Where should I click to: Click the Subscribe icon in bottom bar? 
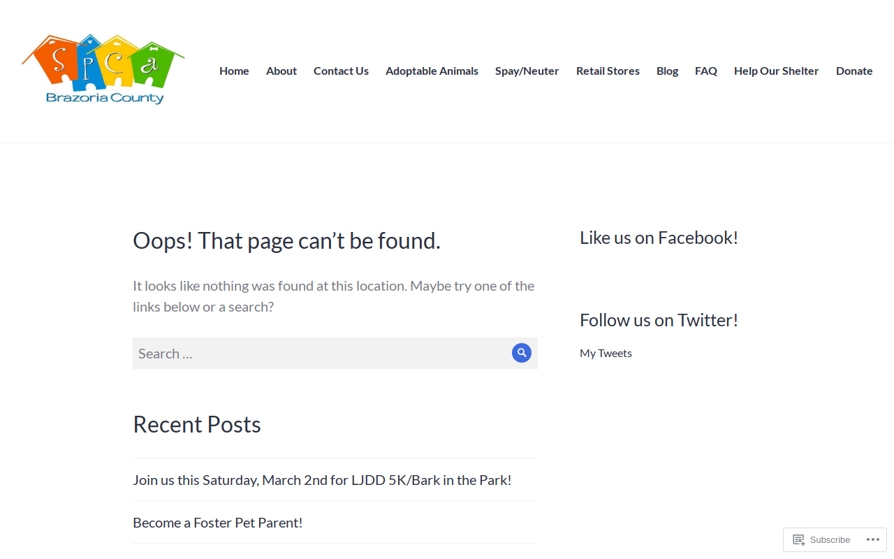pos(799,539)
